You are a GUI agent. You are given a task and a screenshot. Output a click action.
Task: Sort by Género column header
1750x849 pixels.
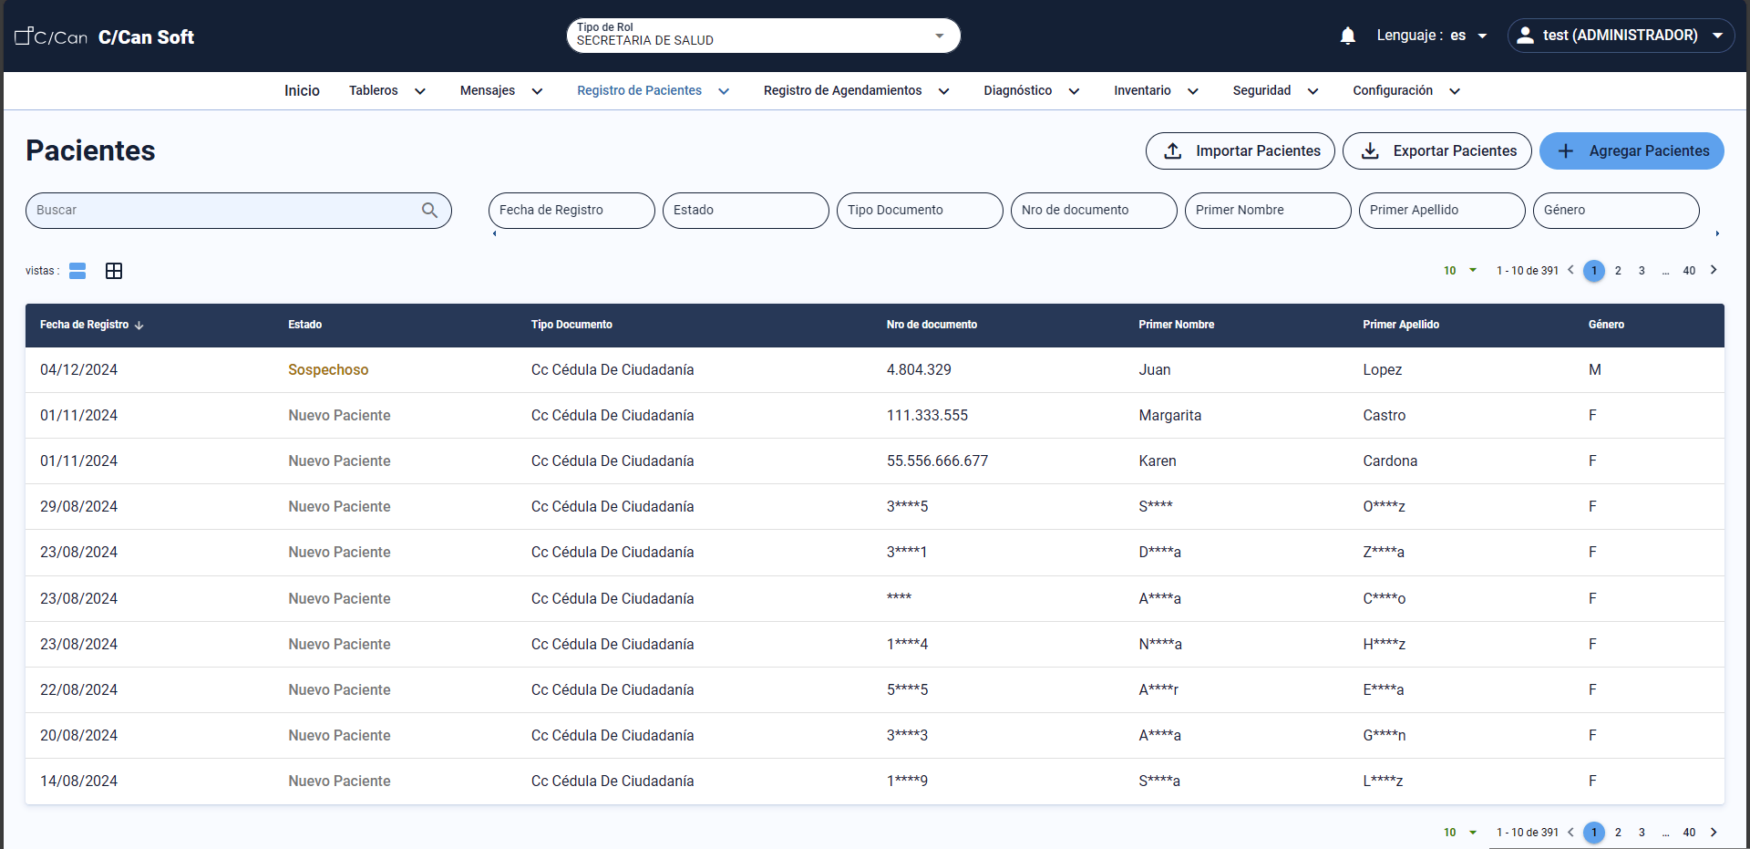(1606, 325)
